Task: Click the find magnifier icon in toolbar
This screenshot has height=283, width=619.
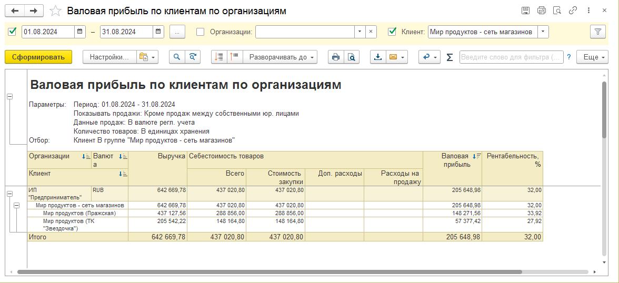Action: 177,57
